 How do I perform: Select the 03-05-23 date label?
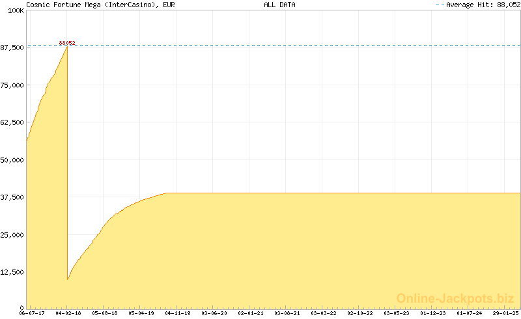click(397, 313)
